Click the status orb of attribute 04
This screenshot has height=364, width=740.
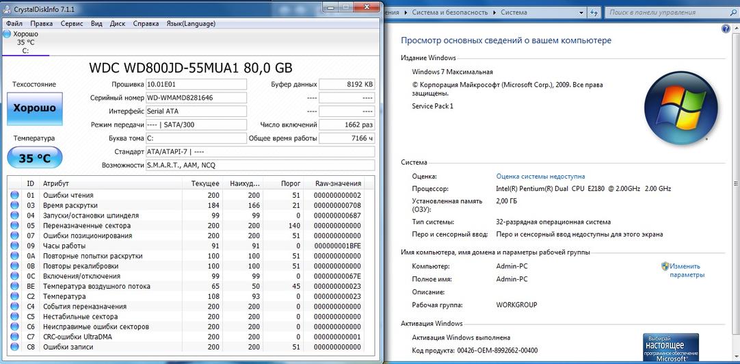click(x=14, y=216)
